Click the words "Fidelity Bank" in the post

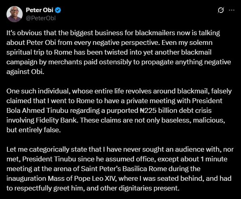[x=56, y=120]
